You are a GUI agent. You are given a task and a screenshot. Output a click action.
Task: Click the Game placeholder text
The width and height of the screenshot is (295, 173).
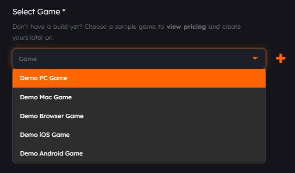point(28,59)
